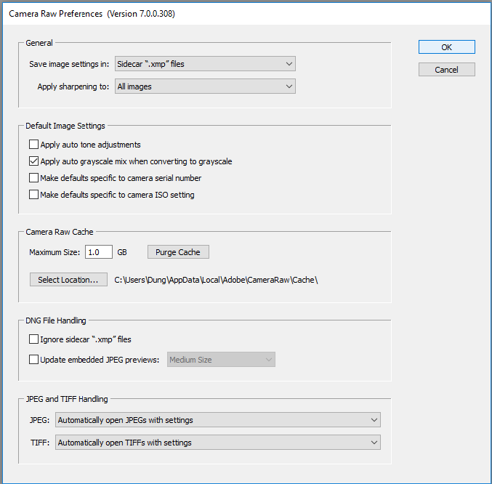Confirm preferences with the OK button

(x=446, y=47)
